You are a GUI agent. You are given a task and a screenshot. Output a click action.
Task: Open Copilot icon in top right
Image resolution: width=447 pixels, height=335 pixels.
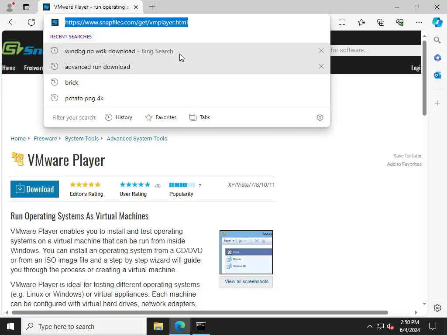pyautogui.click(x=437, y=22)
